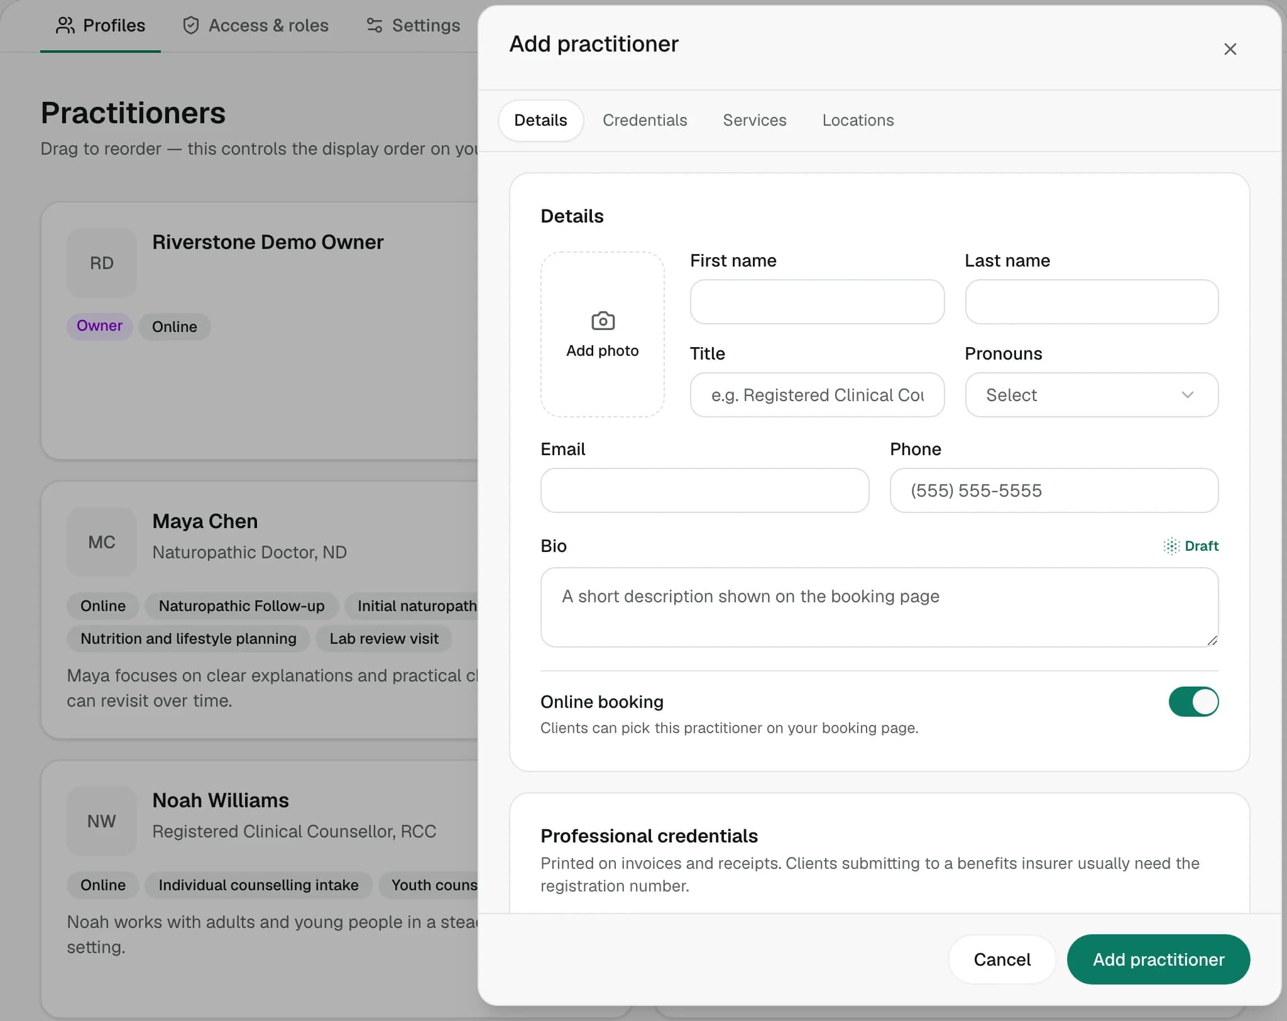Click the Email input field
This screenshot has height=1021, width=1287.
704,490
